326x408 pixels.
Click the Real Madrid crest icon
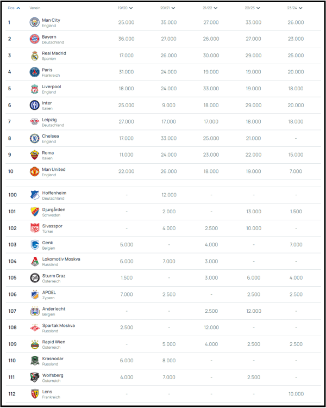pos(35,55)
